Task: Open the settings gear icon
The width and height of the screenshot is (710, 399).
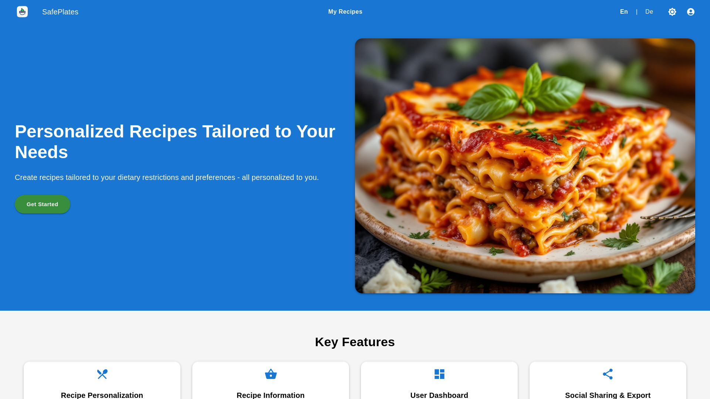Action: (672, 12)
